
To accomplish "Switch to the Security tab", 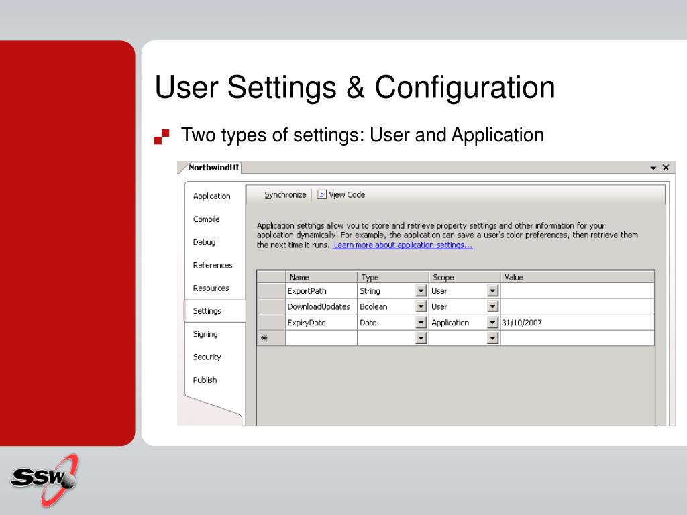I will click(207, 357).
